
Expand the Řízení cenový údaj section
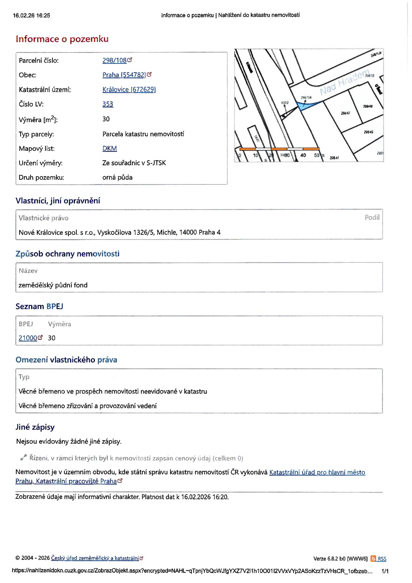pyautogui.click(x=131, y=458)
